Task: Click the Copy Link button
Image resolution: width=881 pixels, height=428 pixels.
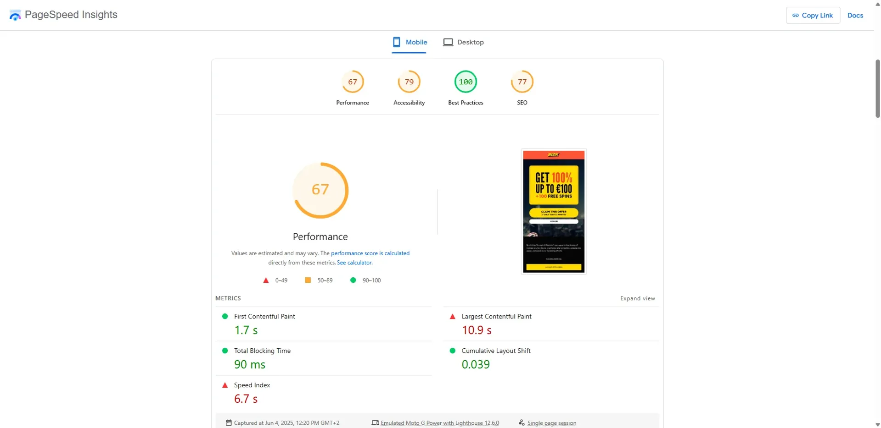Action: pos(813,15)
